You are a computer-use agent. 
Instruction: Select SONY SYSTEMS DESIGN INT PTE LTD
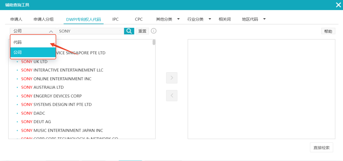[56, 104]
